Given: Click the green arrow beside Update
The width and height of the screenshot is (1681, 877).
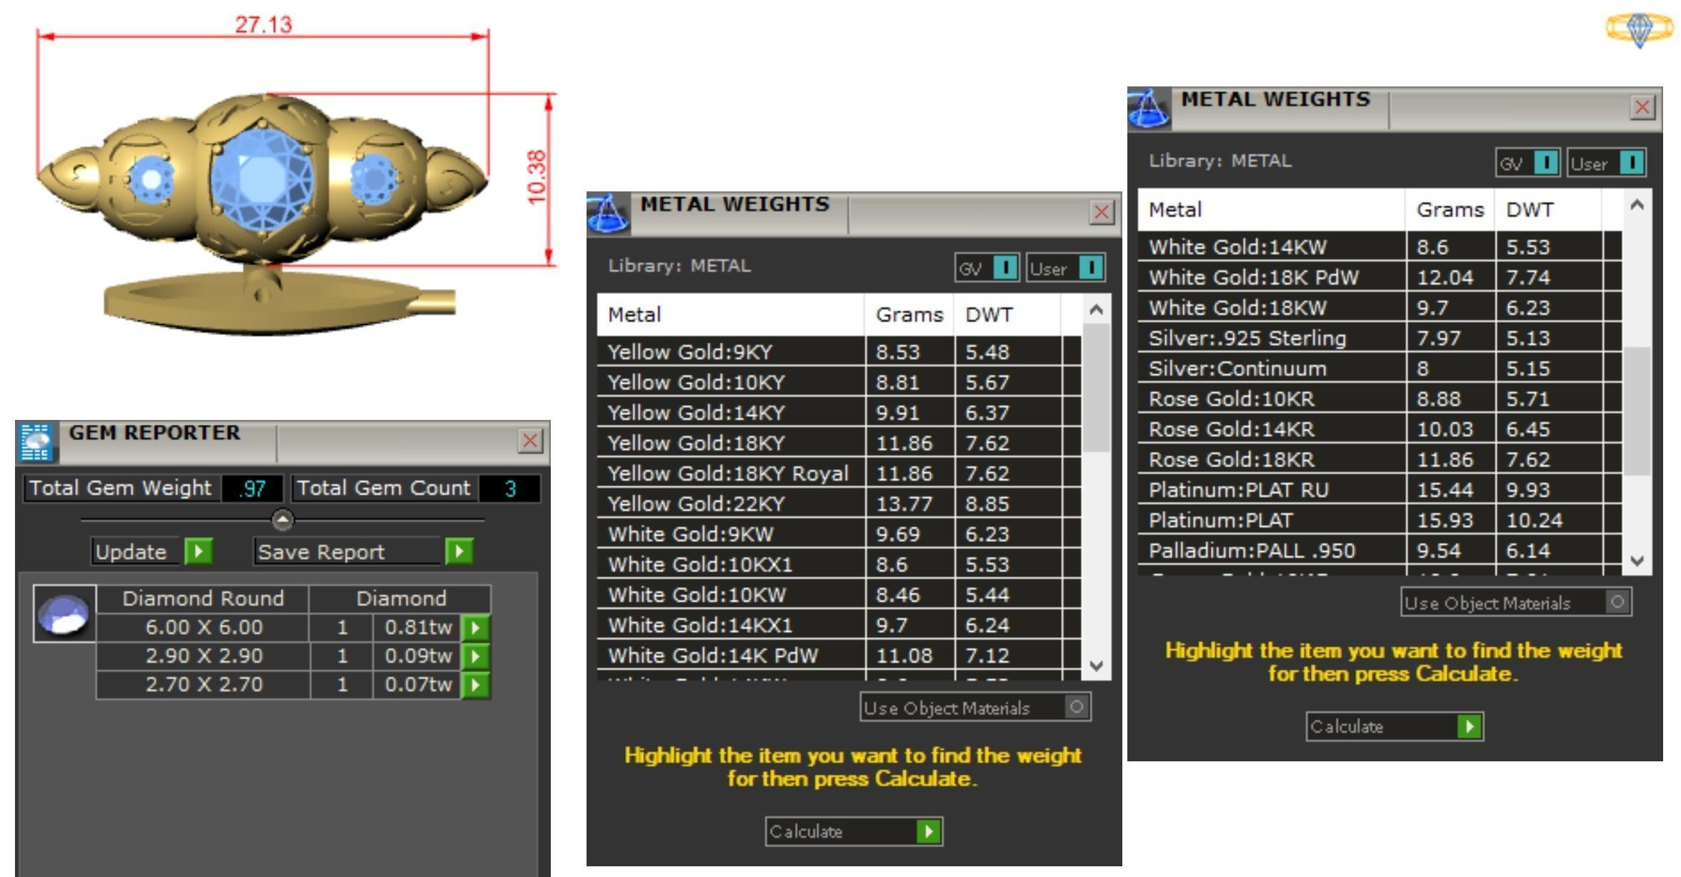Looking at the screenshot, I should coord(198,551).
